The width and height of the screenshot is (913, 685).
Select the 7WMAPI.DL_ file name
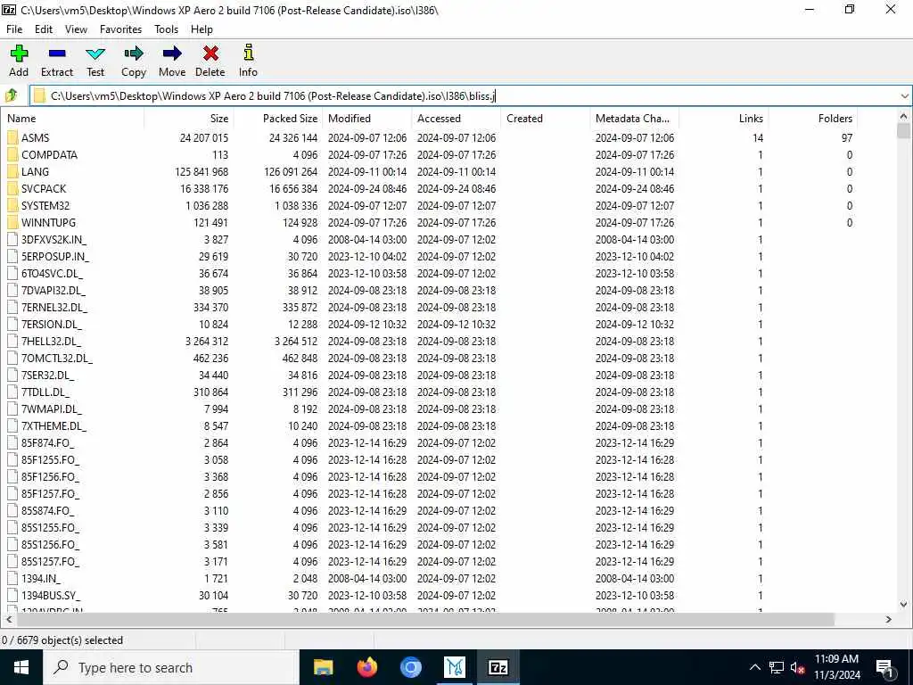point(51,409)
